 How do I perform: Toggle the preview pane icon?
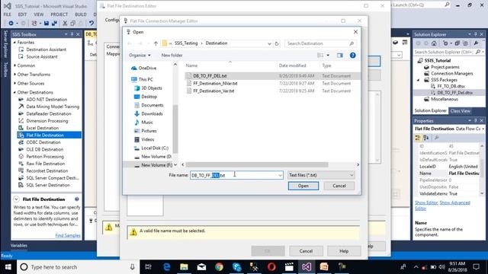point(340,56)
